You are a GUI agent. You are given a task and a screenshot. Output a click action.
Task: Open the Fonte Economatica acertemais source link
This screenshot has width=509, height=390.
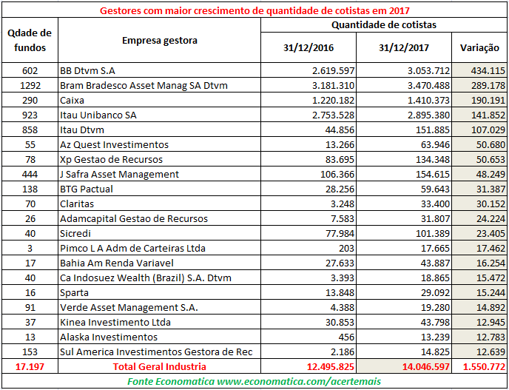click(x=254, y=381)
